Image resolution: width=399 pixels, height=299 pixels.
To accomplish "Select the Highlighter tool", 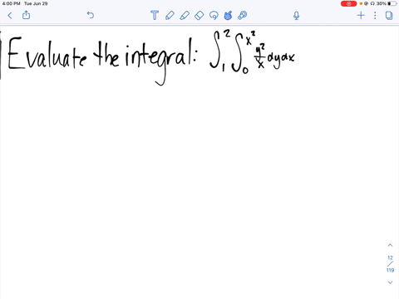I will tap(185, 15).
